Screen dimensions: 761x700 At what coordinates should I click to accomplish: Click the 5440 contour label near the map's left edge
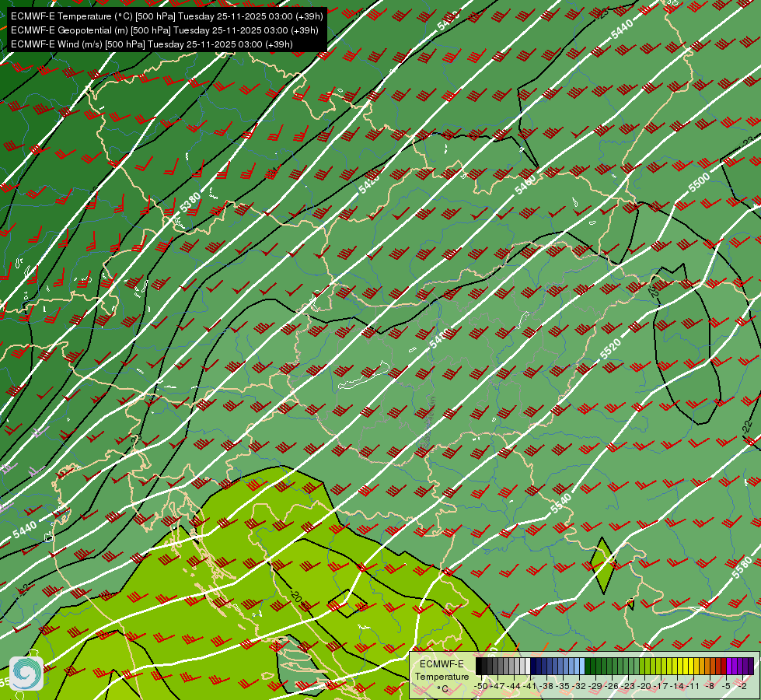click(25, 530)
